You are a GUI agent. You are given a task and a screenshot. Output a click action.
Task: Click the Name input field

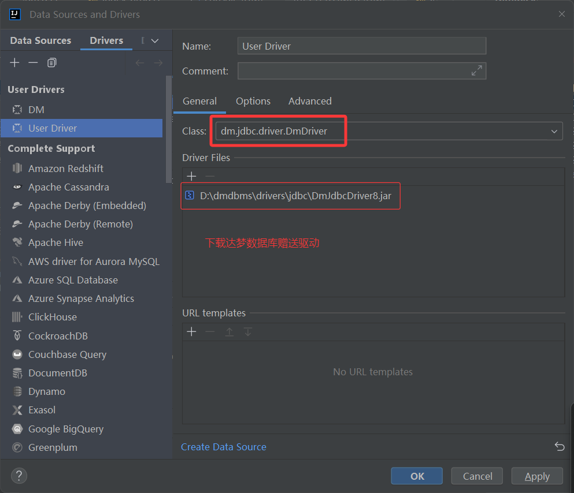coord(362,46)
